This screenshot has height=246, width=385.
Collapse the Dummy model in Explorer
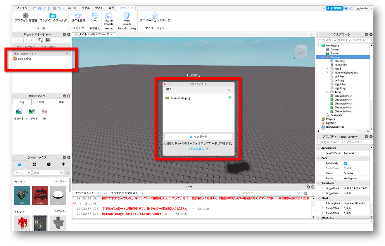coord(323,57)
